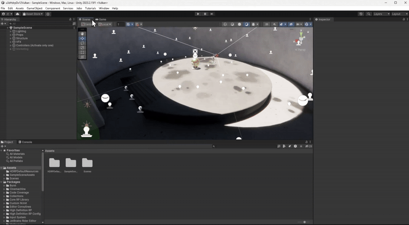Viewport: 409px width, 225px height.
Task: Select the Move tool in Scene overlay
Action: (x=82, y=38)
